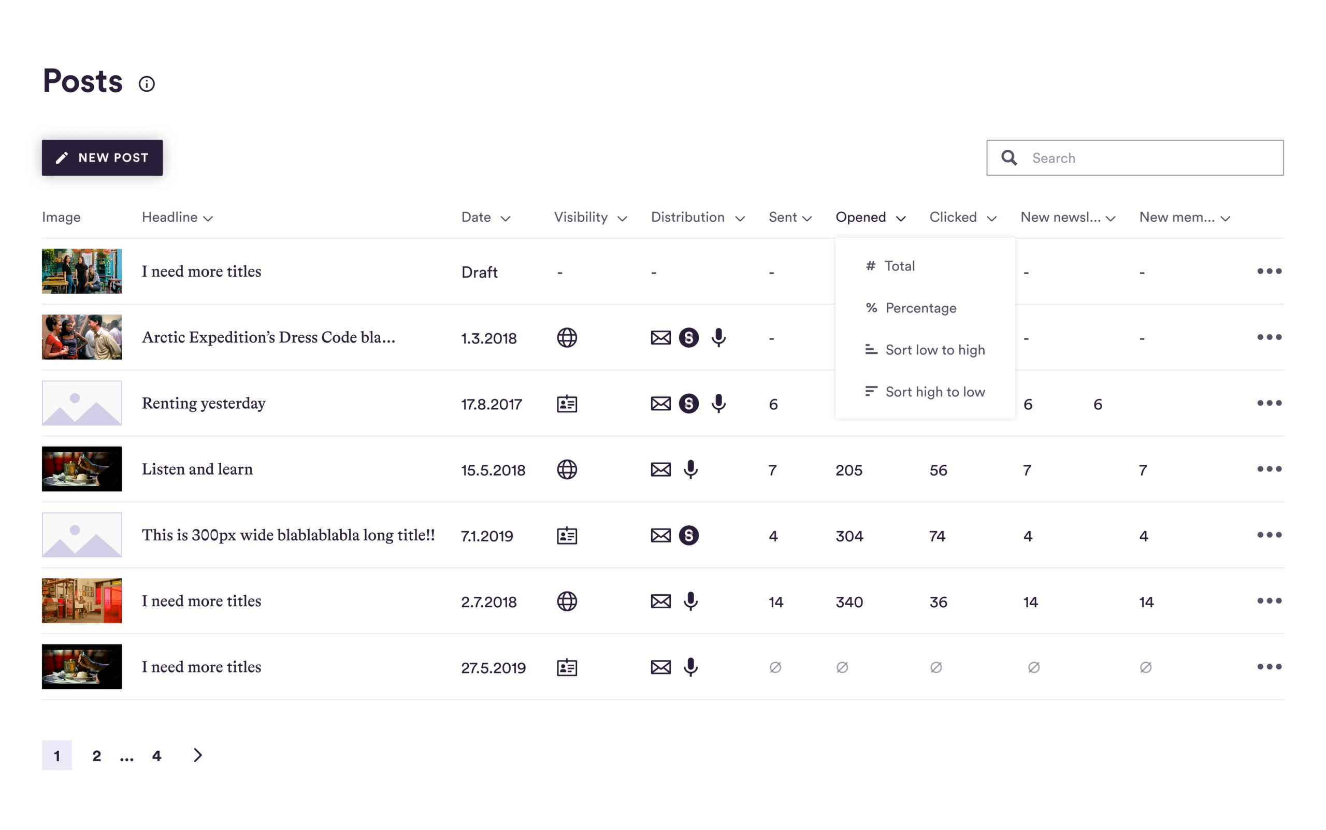Go to page 2 of the posts list

[96, 755]
